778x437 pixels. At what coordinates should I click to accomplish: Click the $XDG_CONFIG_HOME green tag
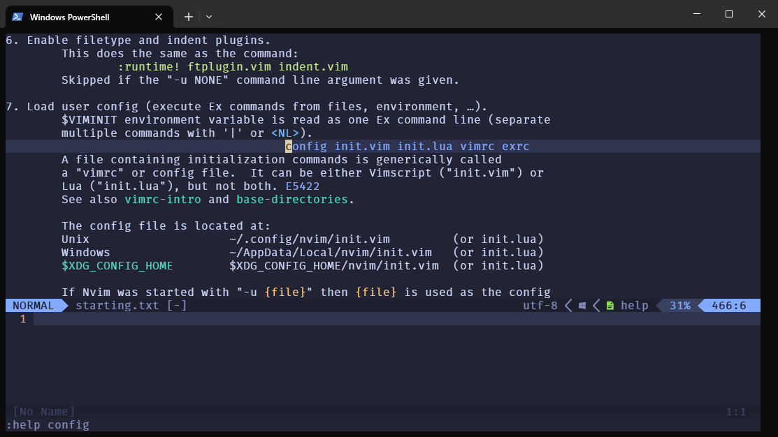pyautogui.click(x=117, y=266)
